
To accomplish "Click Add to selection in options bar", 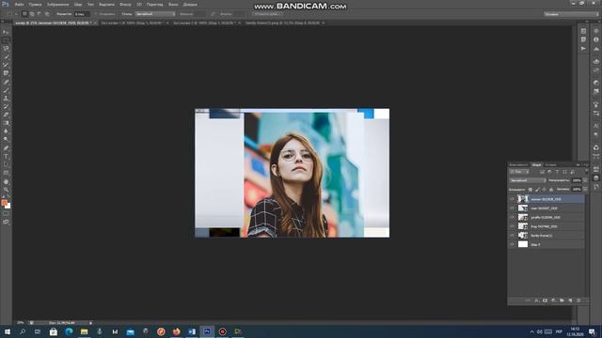I will pyautogui.click(x=32, y=14).
